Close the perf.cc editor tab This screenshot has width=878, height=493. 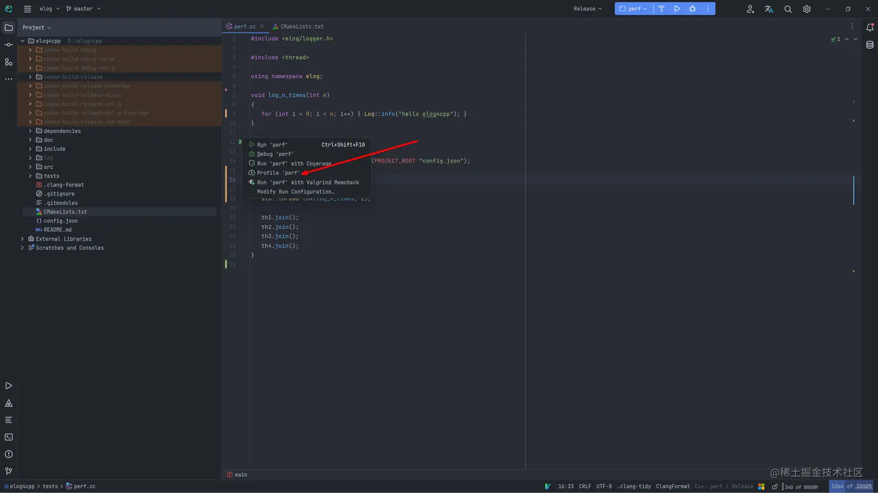point(262,26)
